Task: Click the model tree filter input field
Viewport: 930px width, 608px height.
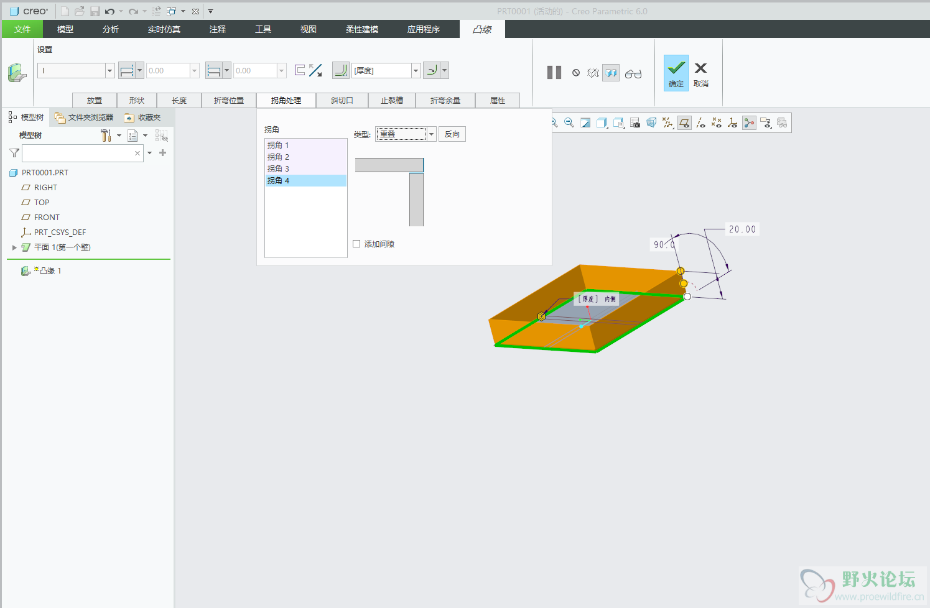Action: coord(78,153)
